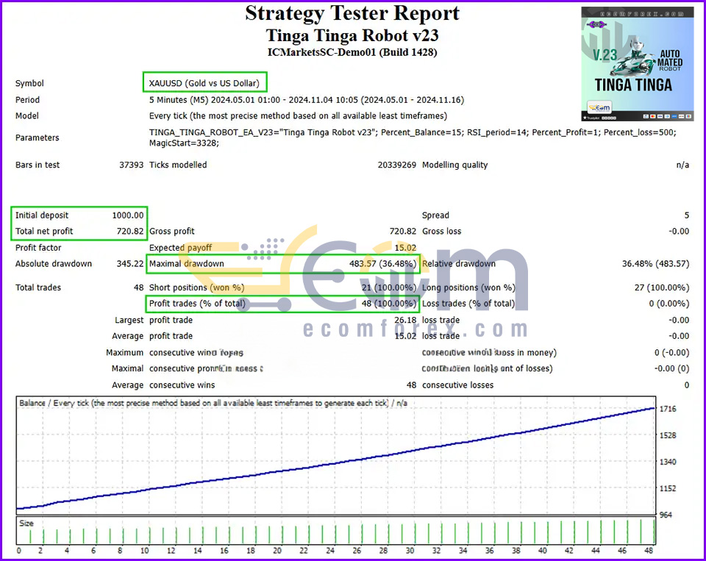Image resolution: width=706 pixels, height=561 pixels.
Task: Click the TINGA TINGA text on thumbnail
Action: 633,85
